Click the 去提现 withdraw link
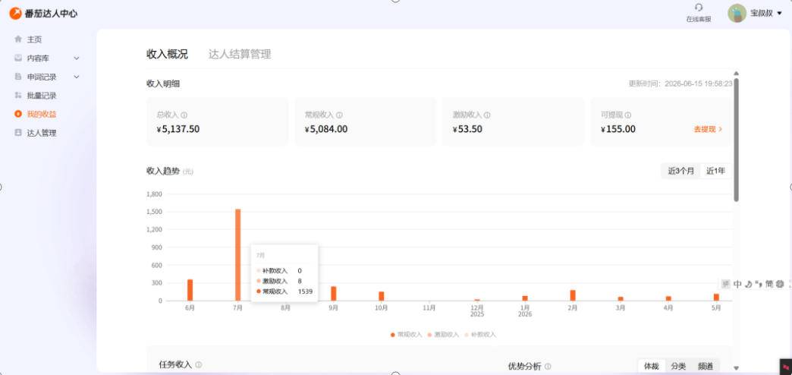 pyautogui.click(x=708, y=129)
